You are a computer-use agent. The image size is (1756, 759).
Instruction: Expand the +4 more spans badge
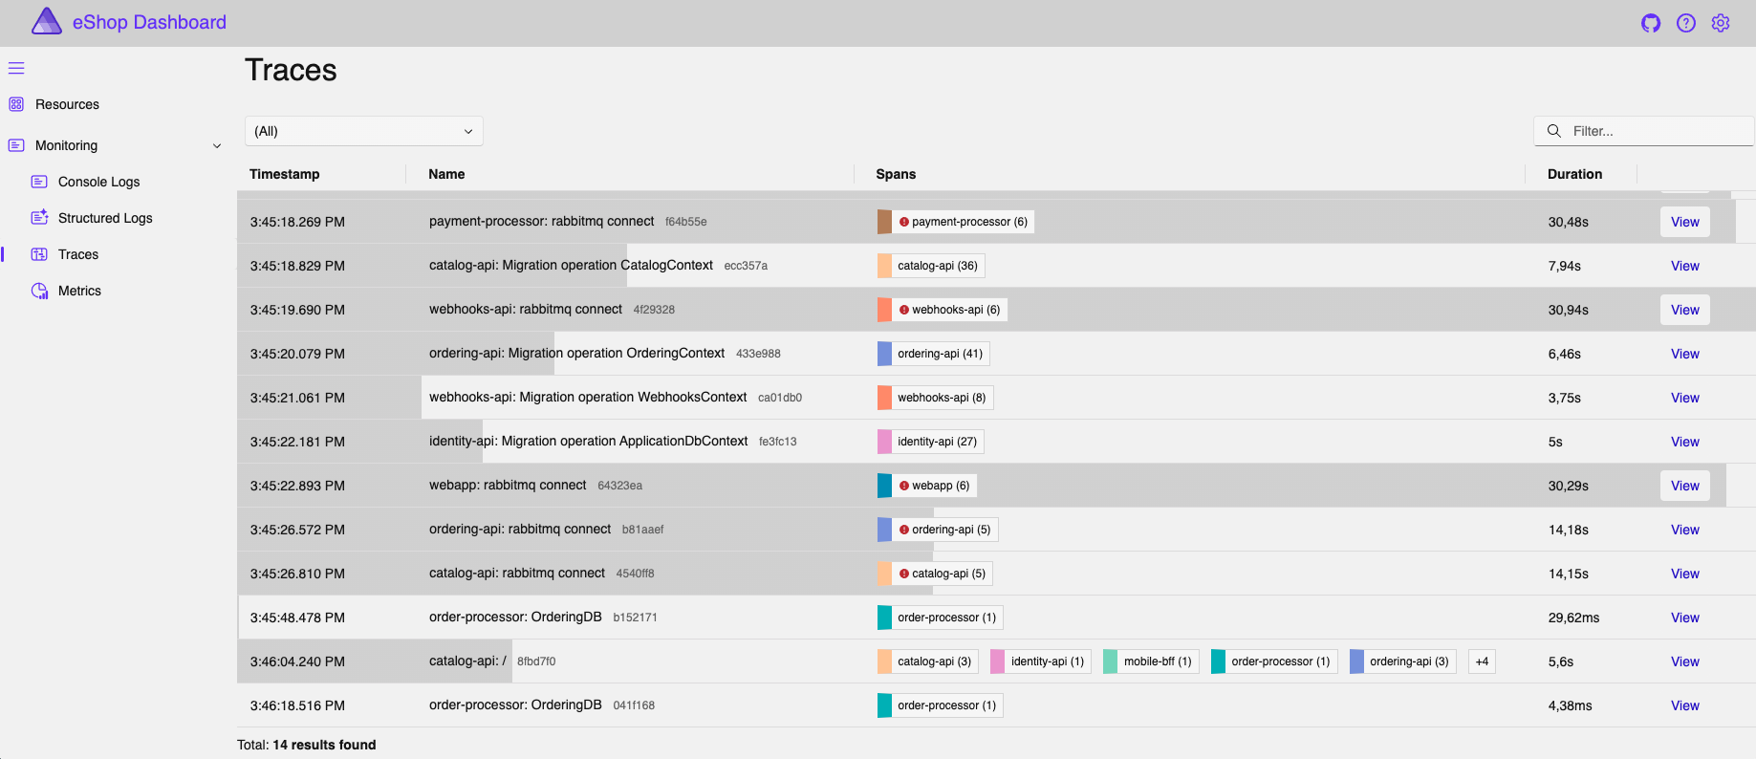[x=1482, y=661]
